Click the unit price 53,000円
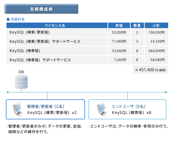 [119, 33]
